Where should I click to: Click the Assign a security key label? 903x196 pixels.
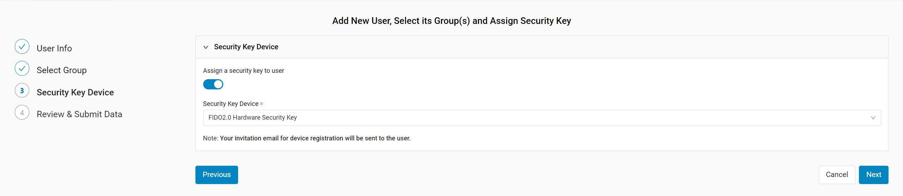(x=243, y=71)
